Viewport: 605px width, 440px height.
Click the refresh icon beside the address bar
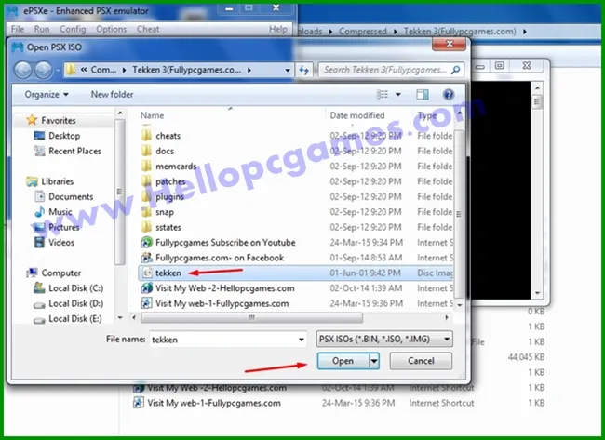[x=304, y=70]
